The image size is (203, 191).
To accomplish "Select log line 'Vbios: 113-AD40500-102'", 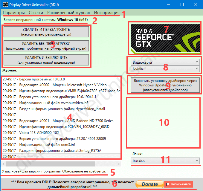I will (x=61, y=132).
